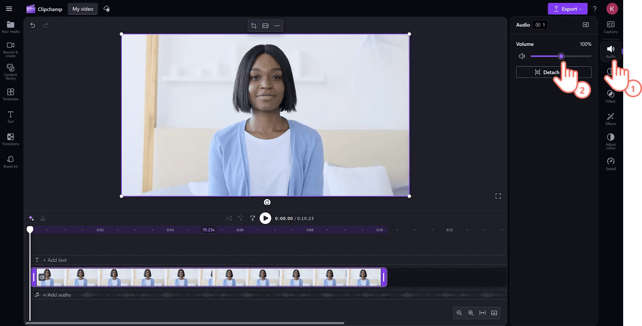Image resolution: width=642 pixels, height=326 pixels.
Task: Open the Adjust colors panel
Action: pos(611,141)
